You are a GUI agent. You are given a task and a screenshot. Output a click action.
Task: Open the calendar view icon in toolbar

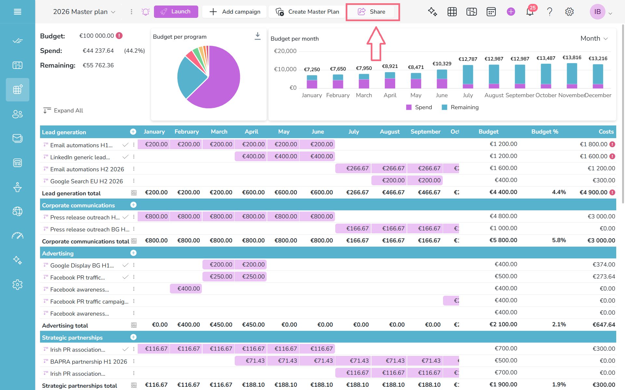coord(491,12)
